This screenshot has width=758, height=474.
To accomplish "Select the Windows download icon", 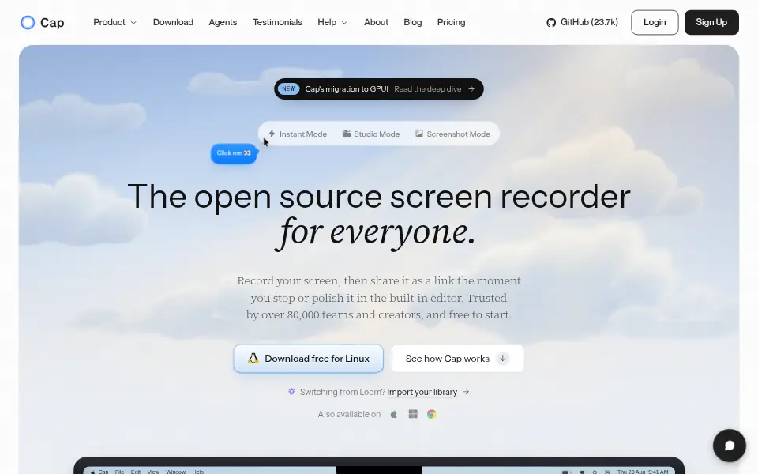I will point(413,414).
